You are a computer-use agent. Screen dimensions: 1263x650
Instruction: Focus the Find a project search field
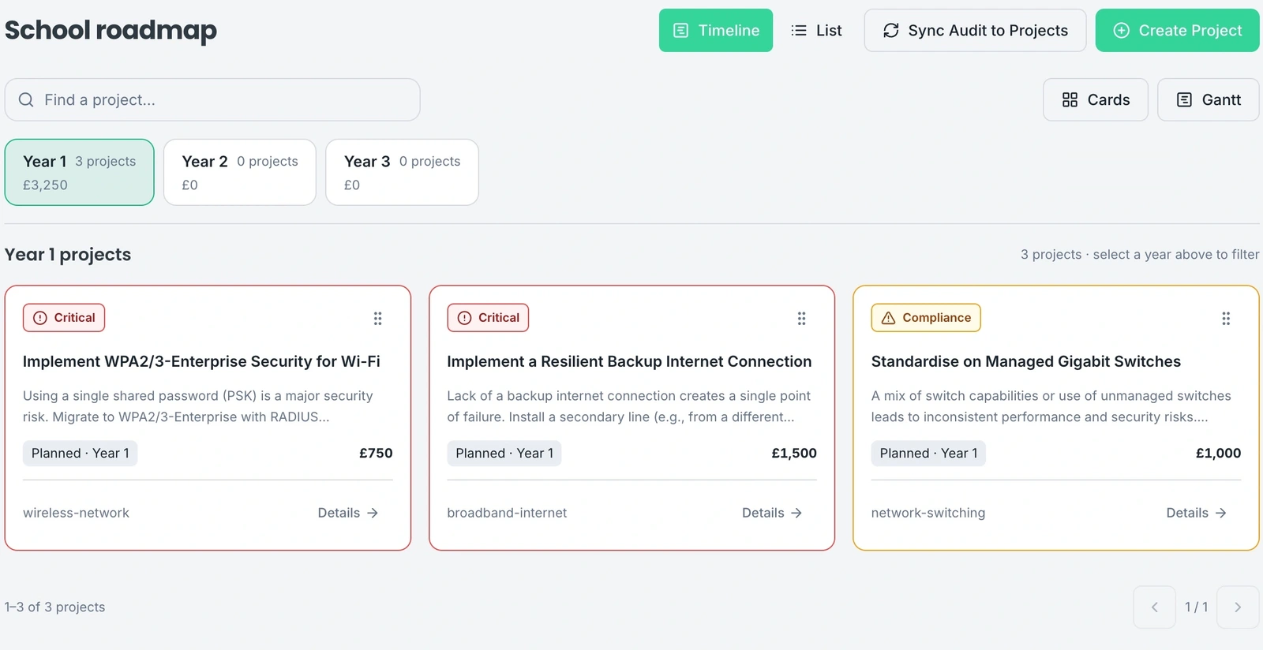[212, 100]
